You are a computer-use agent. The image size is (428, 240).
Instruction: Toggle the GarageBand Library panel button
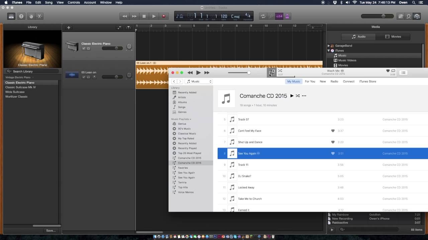(11, 16)
